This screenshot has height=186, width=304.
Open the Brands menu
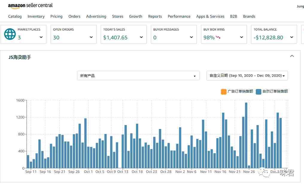[x=249, y=16]
